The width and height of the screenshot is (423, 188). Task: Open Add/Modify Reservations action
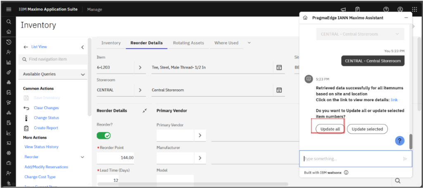(x=46, y=167)
